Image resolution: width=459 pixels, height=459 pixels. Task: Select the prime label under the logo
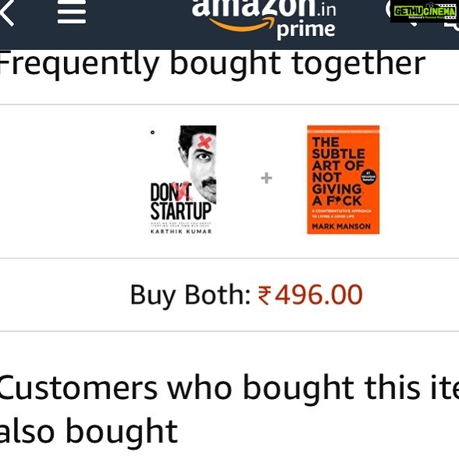306,30
